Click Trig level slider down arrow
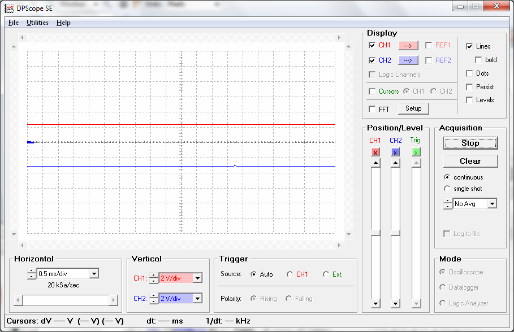This screenshot has height=332, width=514. pos(416,304)
